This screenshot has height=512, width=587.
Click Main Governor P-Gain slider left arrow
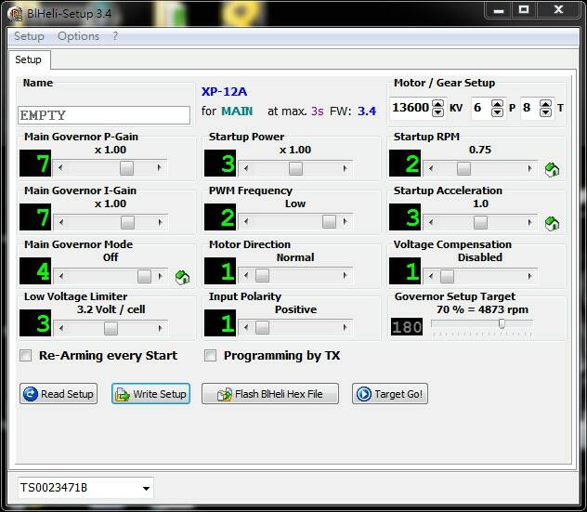tap(60, 167)
